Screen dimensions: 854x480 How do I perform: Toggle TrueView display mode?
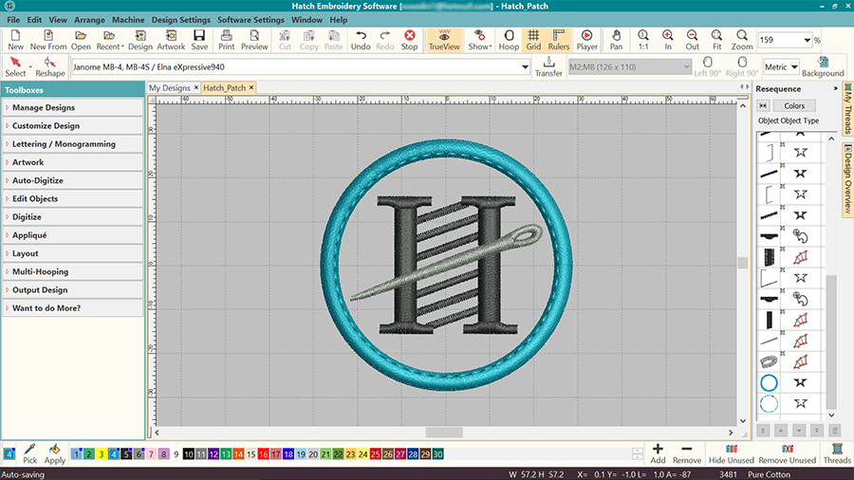tap(443, 40)
